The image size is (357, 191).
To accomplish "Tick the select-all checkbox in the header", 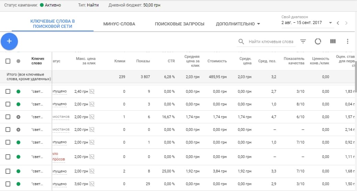I will (8, 61).
